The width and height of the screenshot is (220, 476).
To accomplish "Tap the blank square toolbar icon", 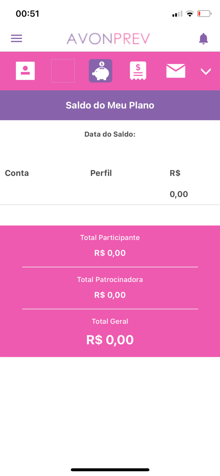I will coord(63,71).
